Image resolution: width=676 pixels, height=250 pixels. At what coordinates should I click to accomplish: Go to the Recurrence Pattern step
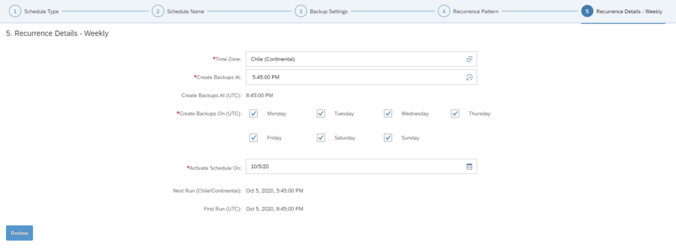tap(475, 12)
